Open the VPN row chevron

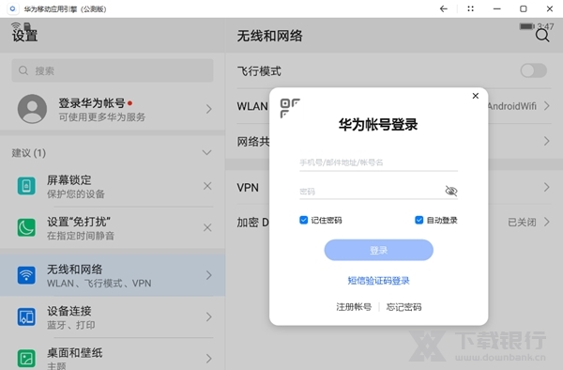546,187
